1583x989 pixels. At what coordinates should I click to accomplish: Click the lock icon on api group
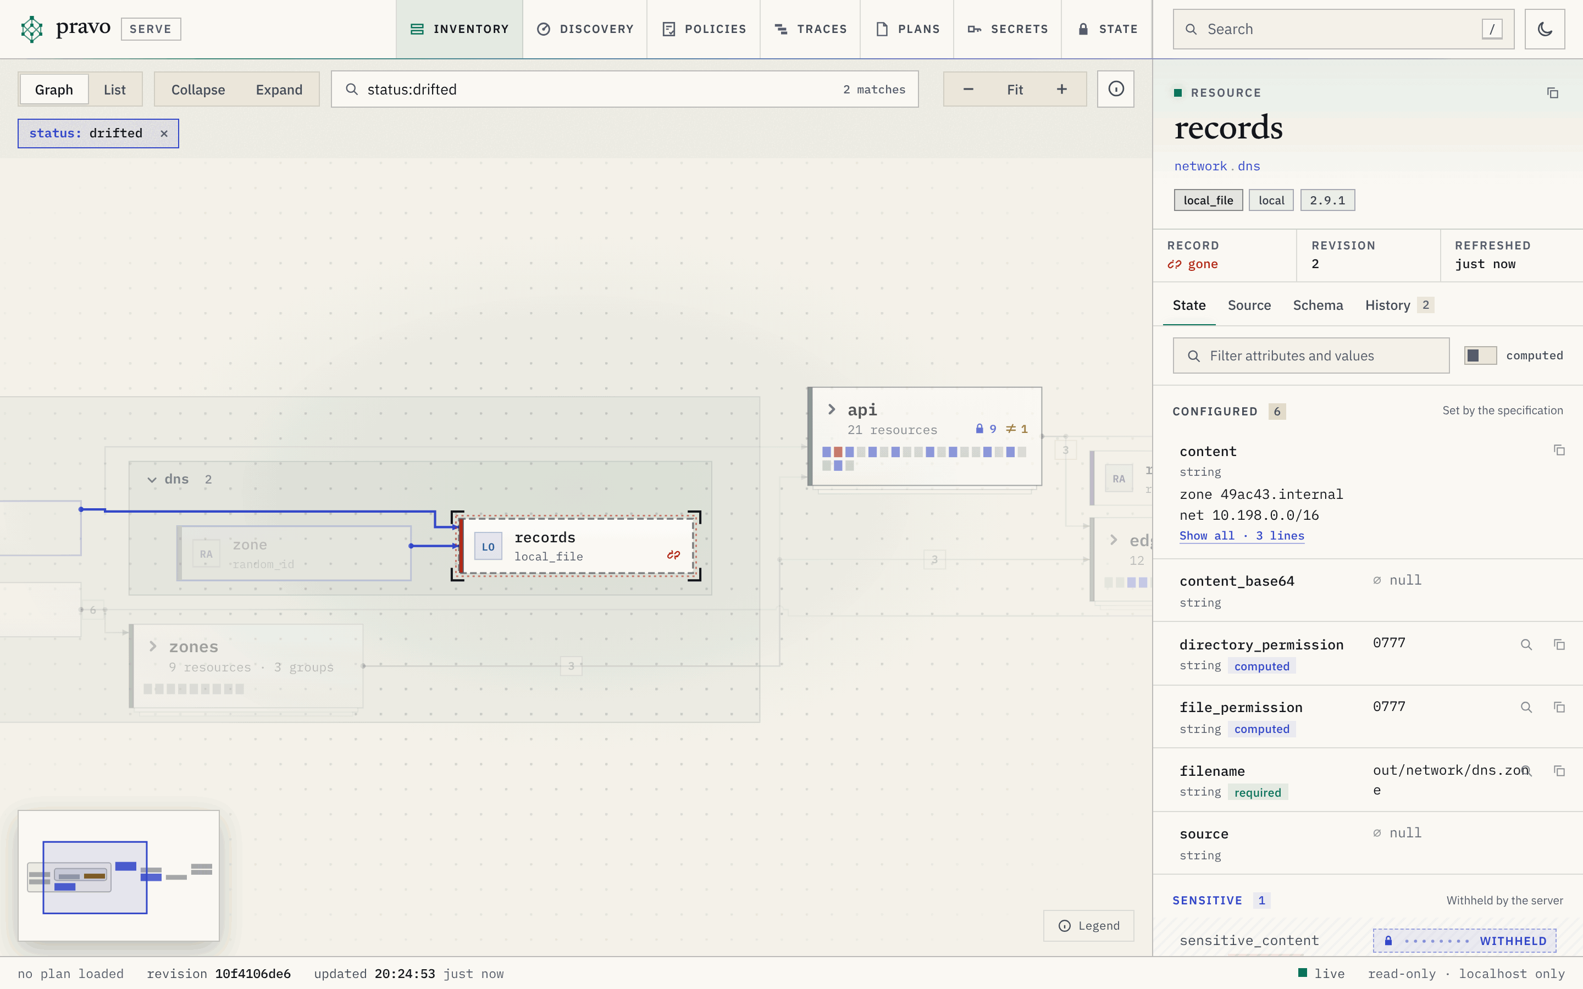[x=979, y=429]
